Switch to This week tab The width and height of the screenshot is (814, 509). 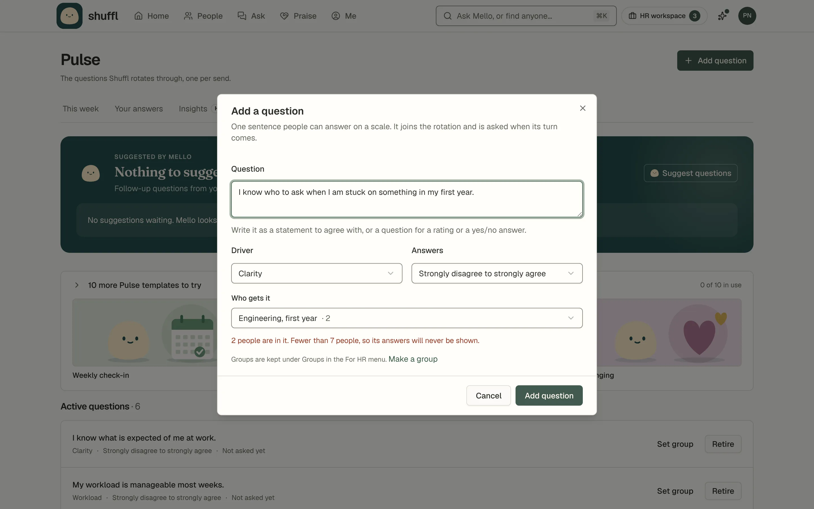click(x=80, y=109)
